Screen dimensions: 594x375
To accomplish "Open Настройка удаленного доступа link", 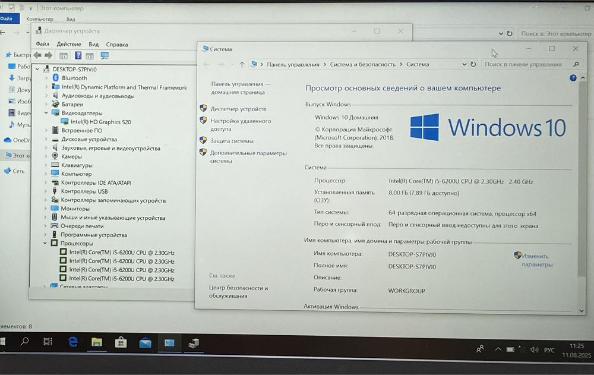I will coord(241,125).
